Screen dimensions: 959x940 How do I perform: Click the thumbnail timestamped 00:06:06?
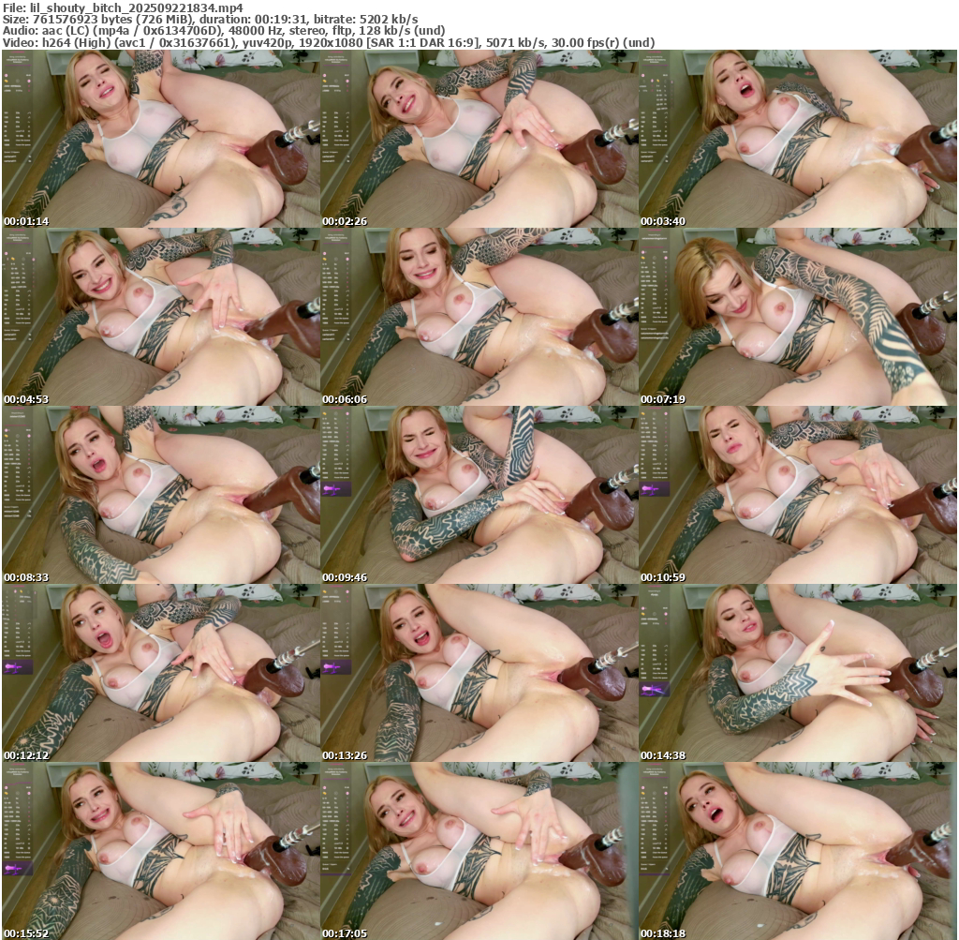[479, 317]
